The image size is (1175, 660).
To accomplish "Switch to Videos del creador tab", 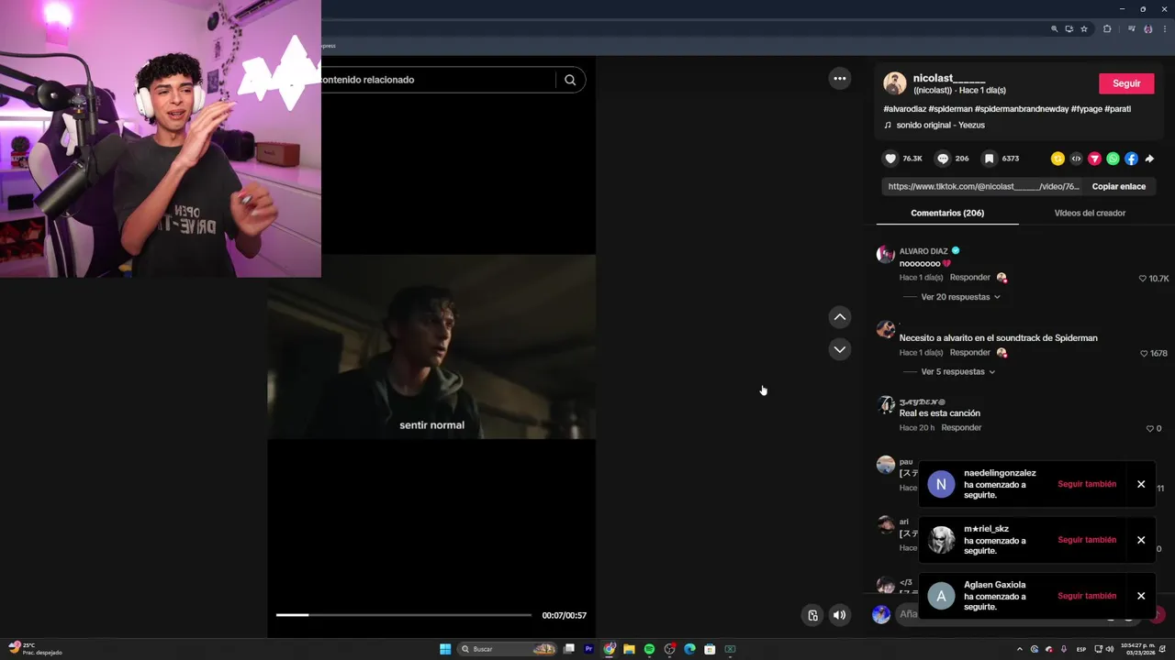I will 1090,213.
